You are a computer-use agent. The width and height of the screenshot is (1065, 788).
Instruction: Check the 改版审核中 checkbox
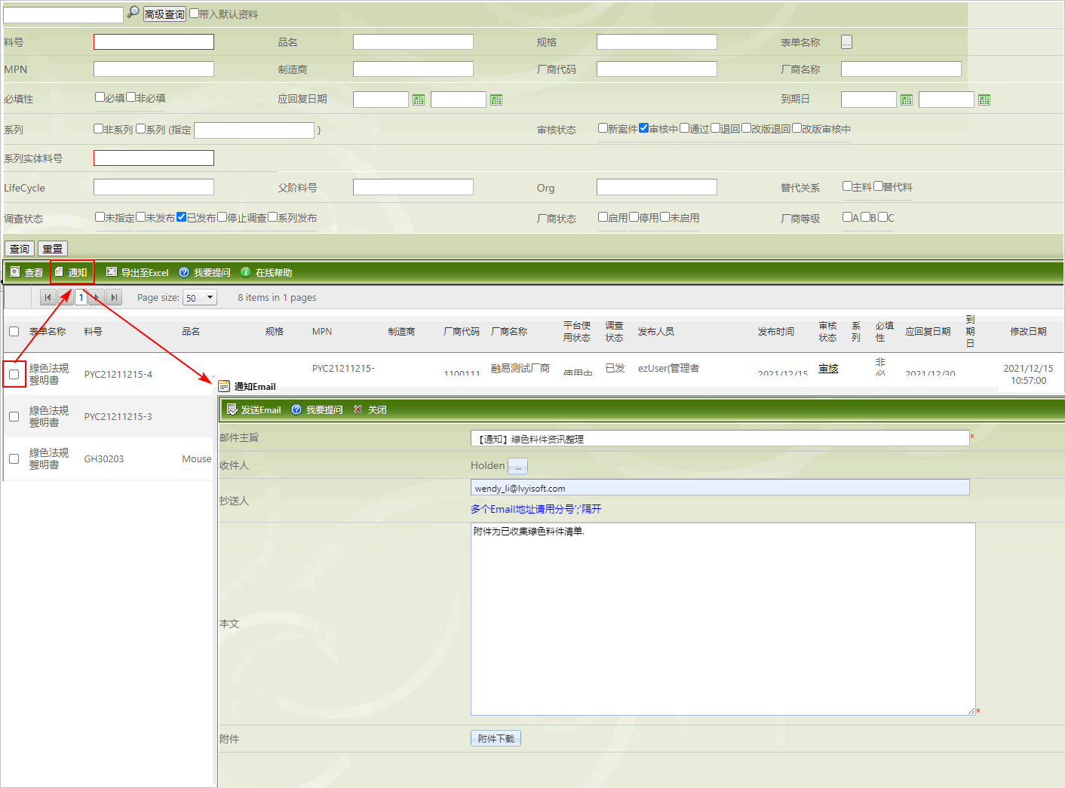[796, 128]
